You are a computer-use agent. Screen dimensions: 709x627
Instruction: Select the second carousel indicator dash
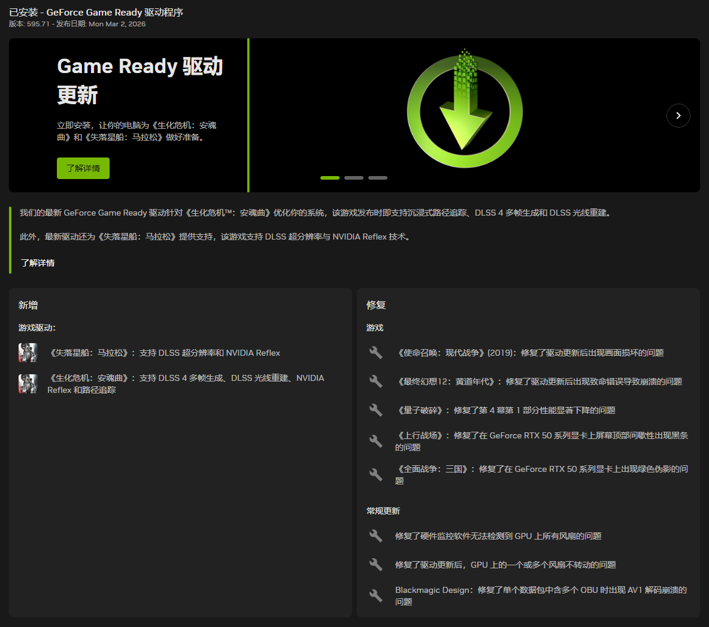coord(353,178)
